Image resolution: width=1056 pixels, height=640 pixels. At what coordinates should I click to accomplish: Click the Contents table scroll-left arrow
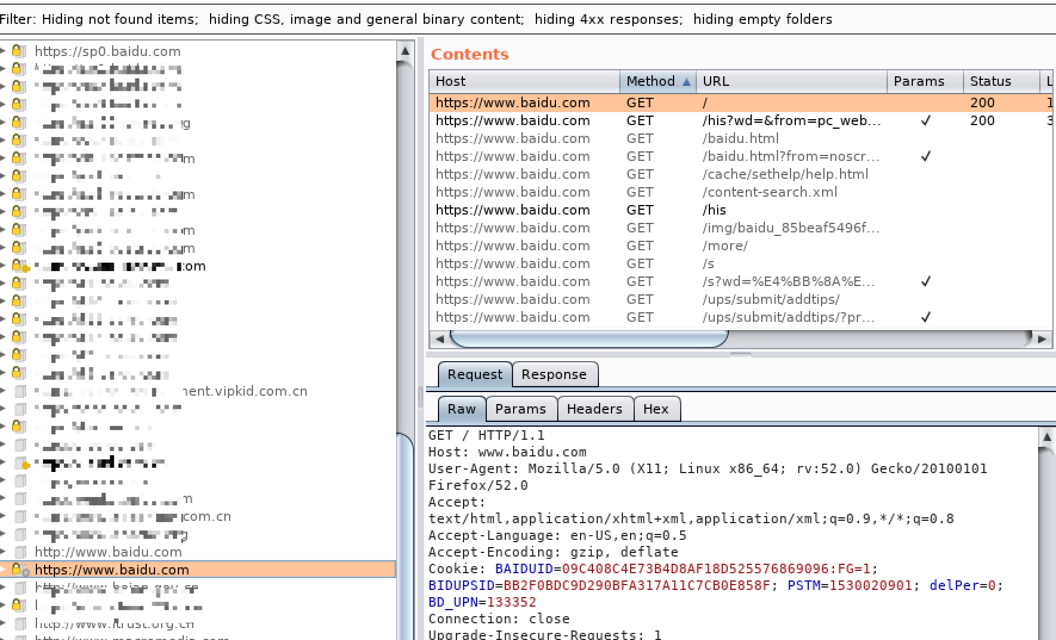(440, 338)
